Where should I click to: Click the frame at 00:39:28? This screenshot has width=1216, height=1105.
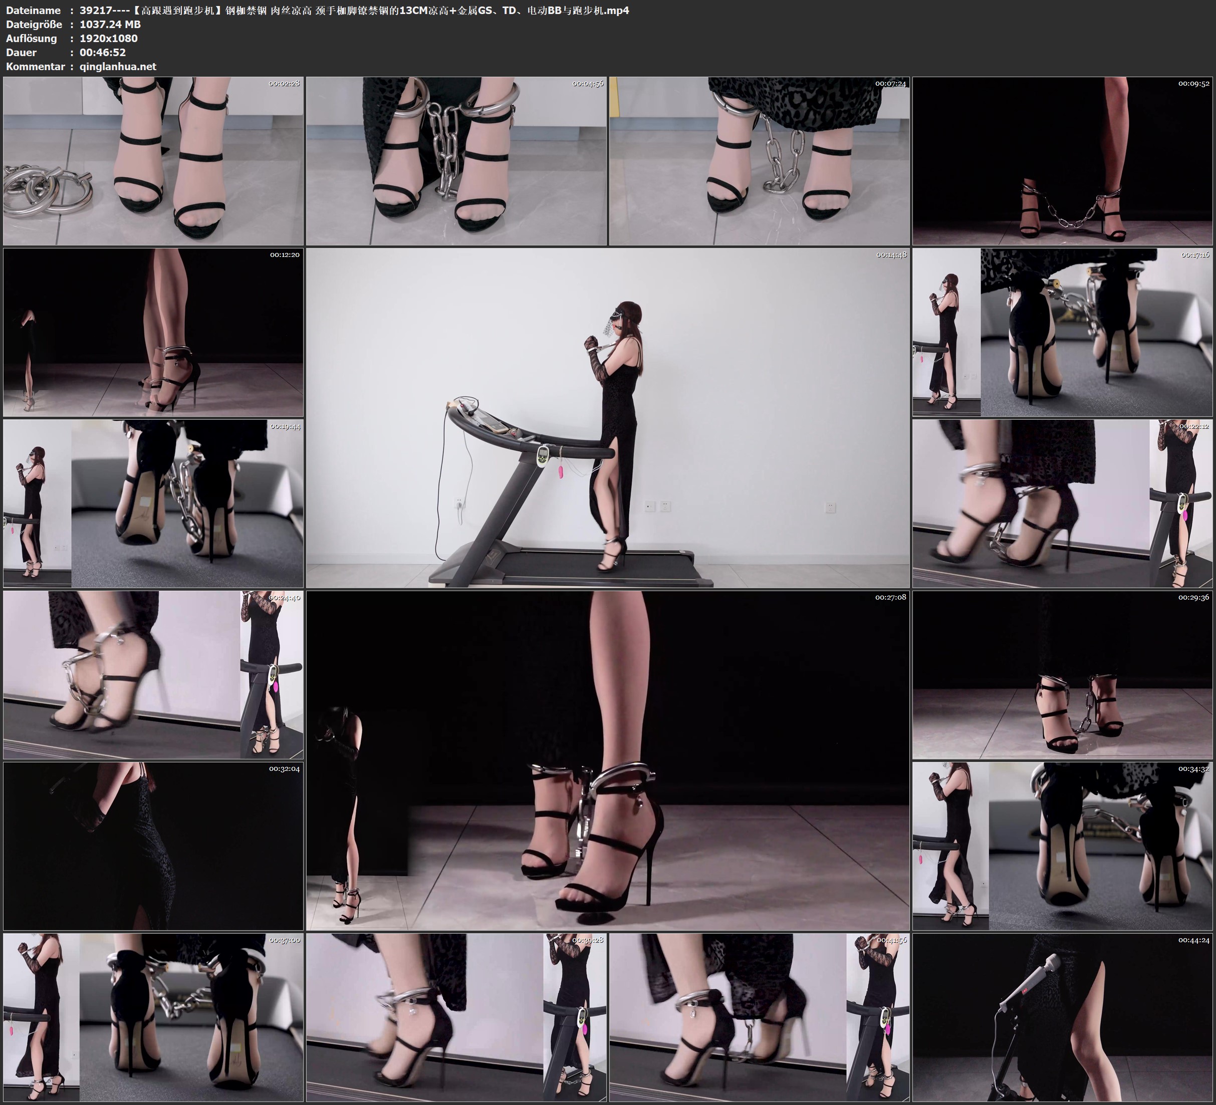point(456,1017)
